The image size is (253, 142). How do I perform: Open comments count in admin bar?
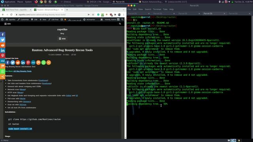34,19
